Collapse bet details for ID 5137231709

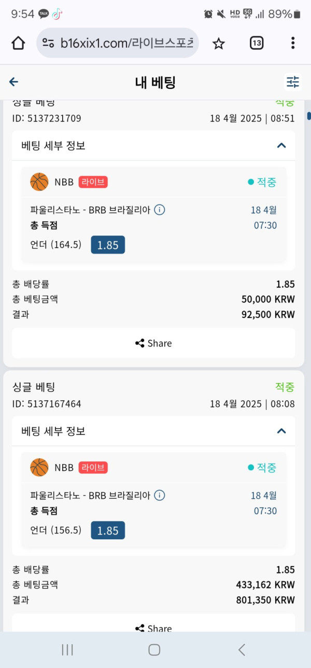(x=281, y=145)
